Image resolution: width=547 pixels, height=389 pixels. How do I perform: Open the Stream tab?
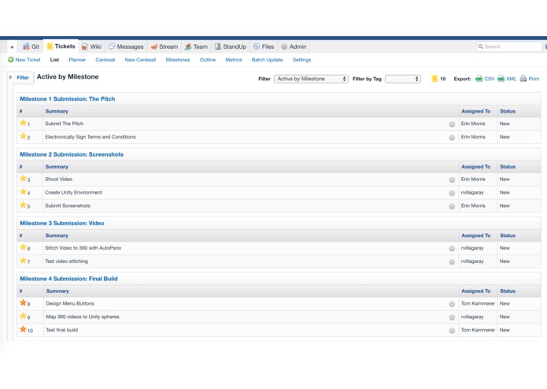pyautogui.click(x=164, y=46)
